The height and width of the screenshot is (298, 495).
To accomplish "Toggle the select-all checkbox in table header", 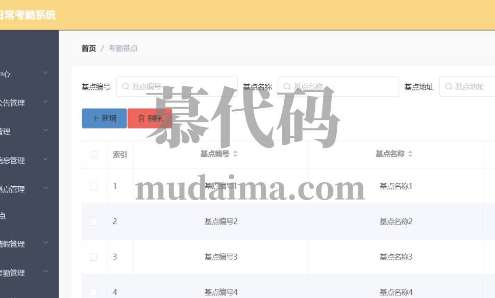I will click(94, 155).
